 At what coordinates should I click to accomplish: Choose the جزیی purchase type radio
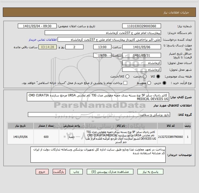(164, 83)
